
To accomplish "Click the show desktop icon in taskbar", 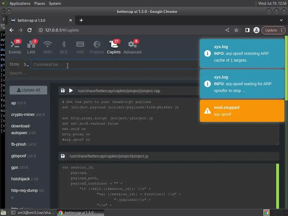I will [x=3, y=213].
